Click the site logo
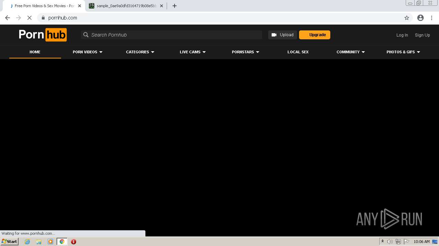 [x=43, y=35]
